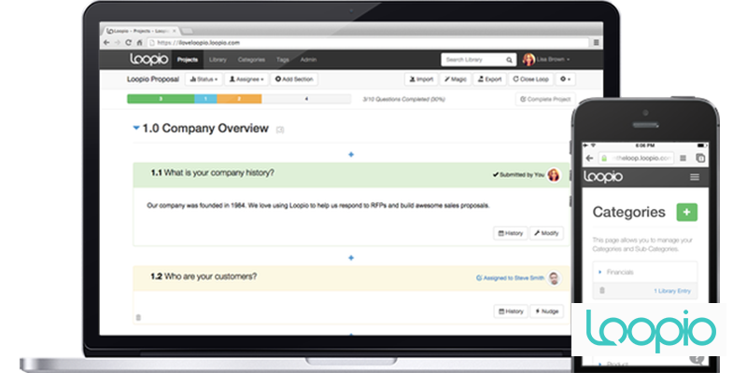747x373 pixels.
Task: Open the Assignee dropdown
Action: (247, 79)
